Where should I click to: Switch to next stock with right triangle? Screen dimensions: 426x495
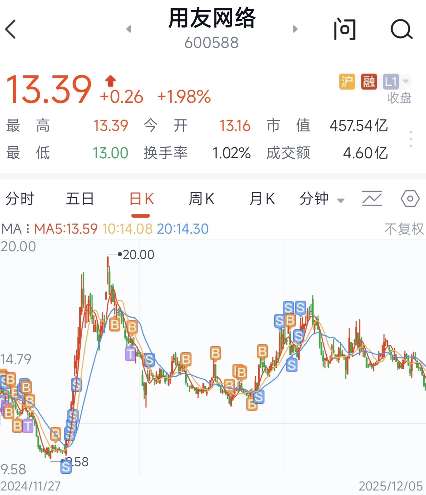(295, 29)
